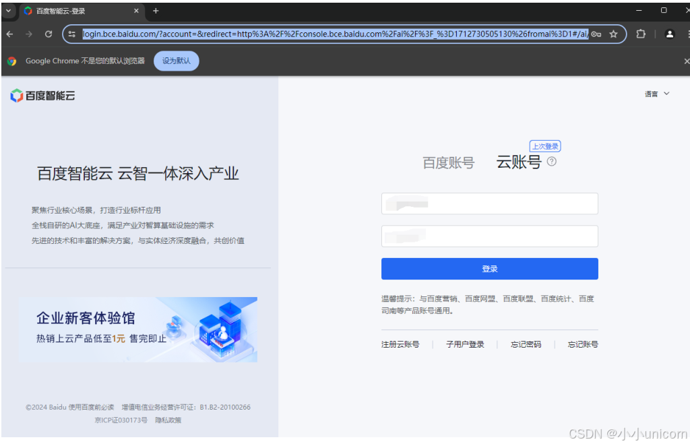Click the 上次登录 badge

coord(545,146)
